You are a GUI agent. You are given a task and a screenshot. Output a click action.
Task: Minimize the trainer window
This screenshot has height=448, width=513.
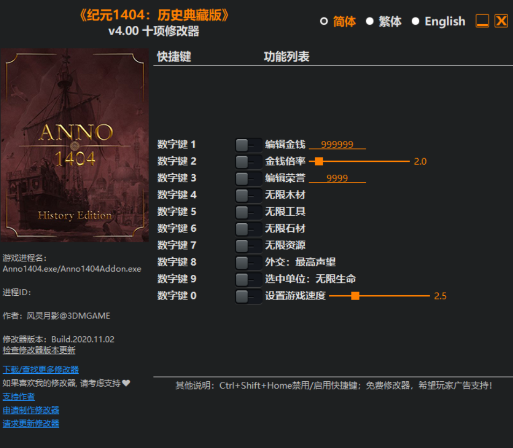(x=482, y=21)
